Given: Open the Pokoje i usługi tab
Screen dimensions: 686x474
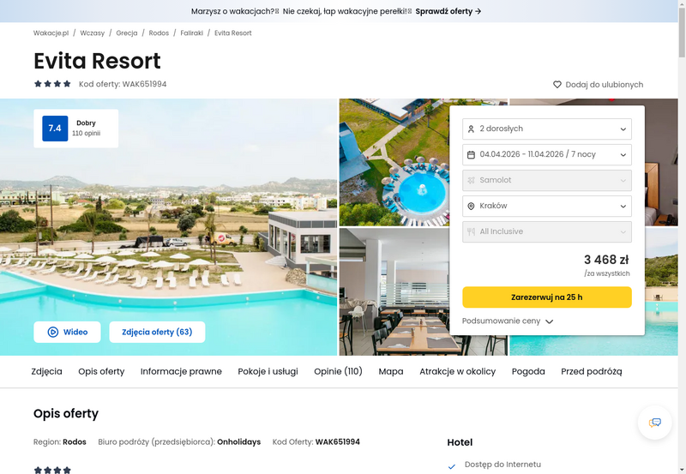Looking at the screenshot, I should coord(268,371).
